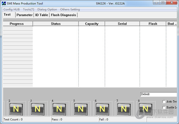Screen dimensions: 179x124
Task: Enable the Auto Test checkbox
Action: pos(164,102)
